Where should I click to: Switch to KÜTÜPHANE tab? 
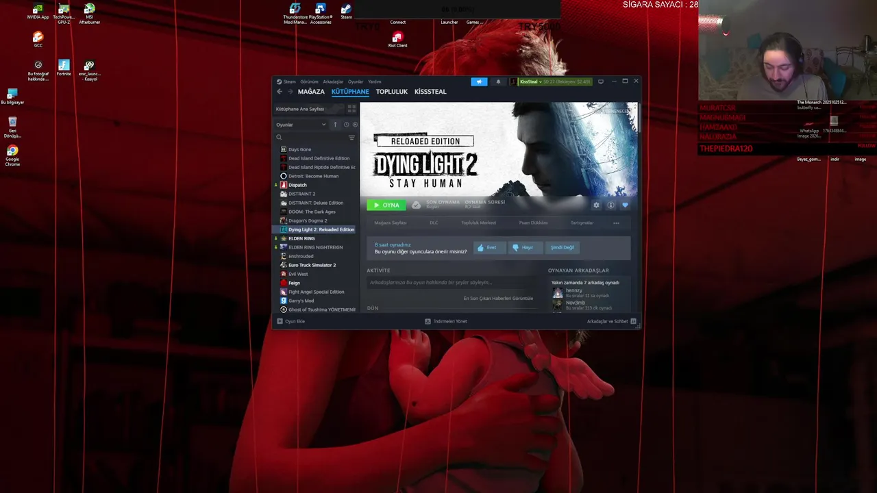coord(350,92)
